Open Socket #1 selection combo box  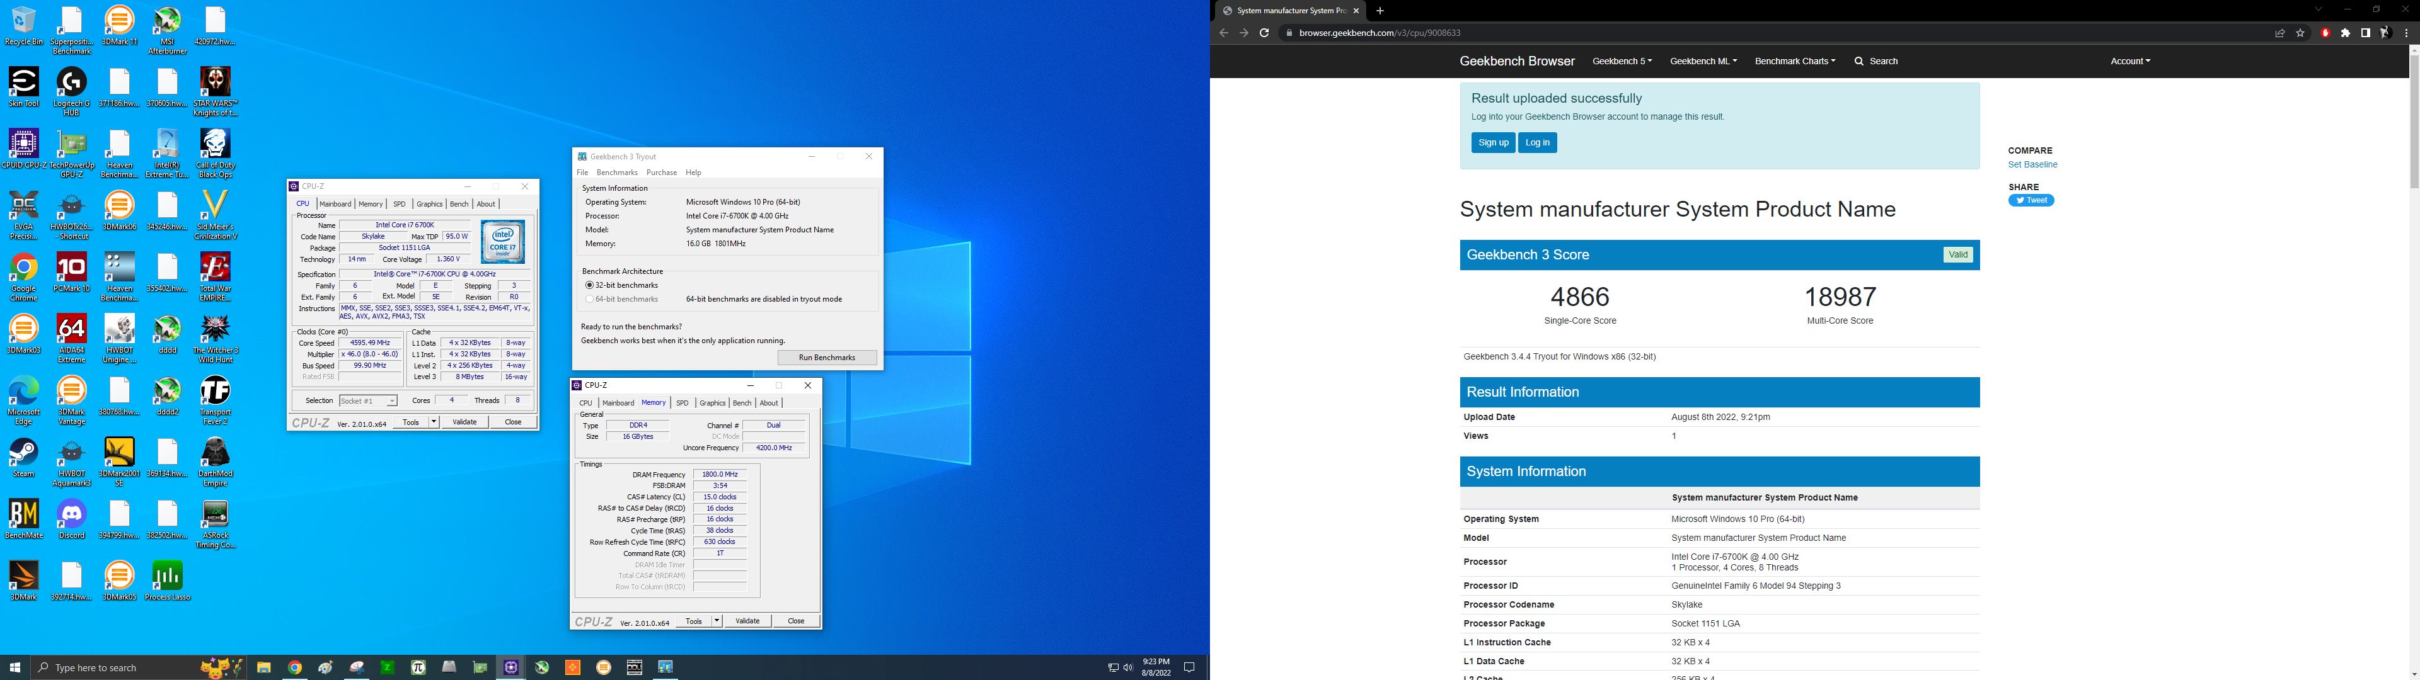point(367,401)
